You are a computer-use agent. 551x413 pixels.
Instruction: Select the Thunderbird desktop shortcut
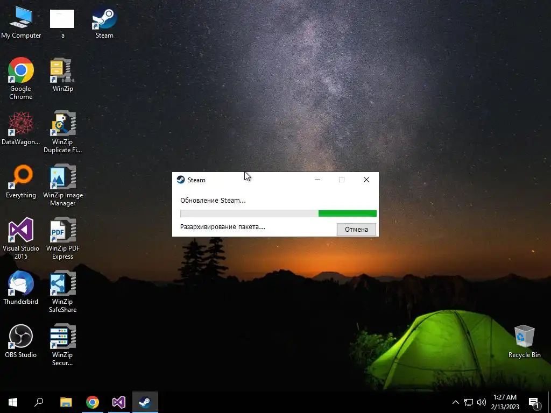[21, 288]
